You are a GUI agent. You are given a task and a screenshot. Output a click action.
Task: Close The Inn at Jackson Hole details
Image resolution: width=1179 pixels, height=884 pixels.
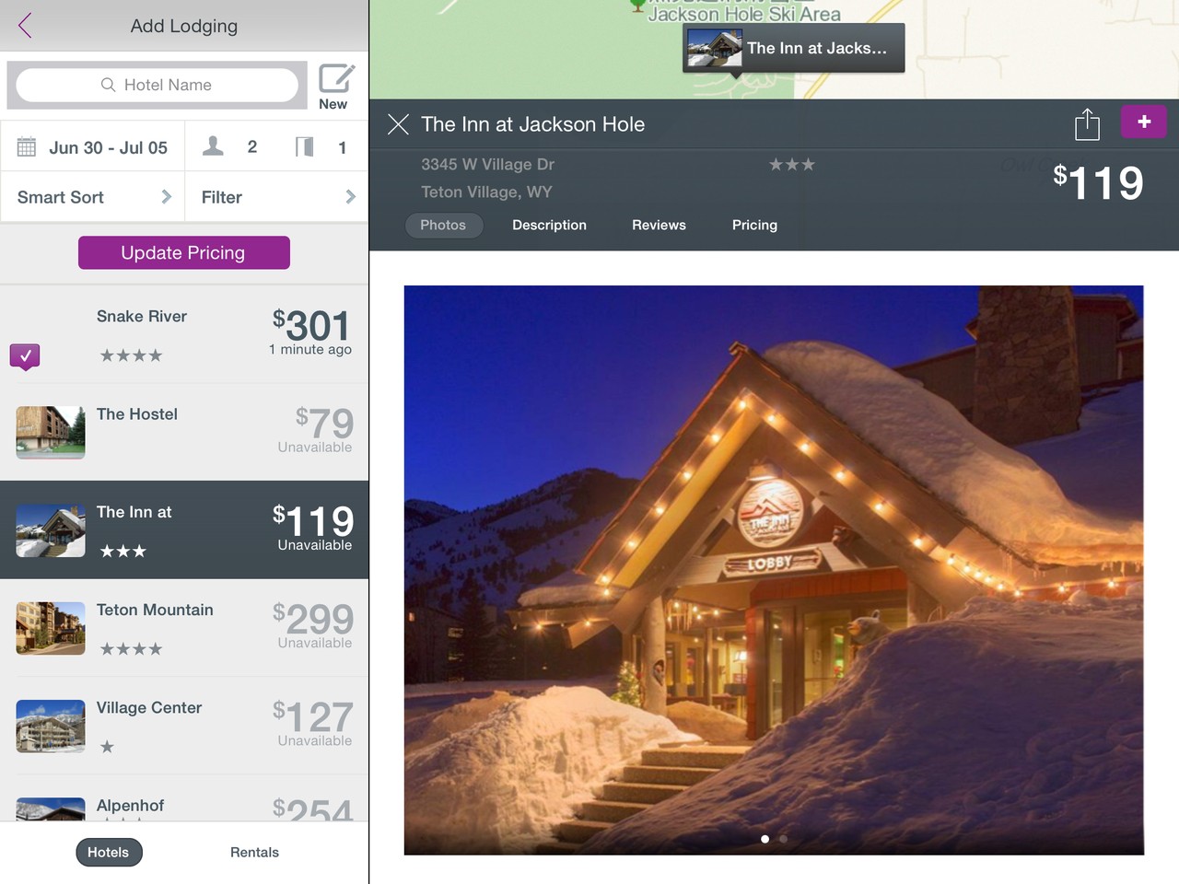click(398, 124)
